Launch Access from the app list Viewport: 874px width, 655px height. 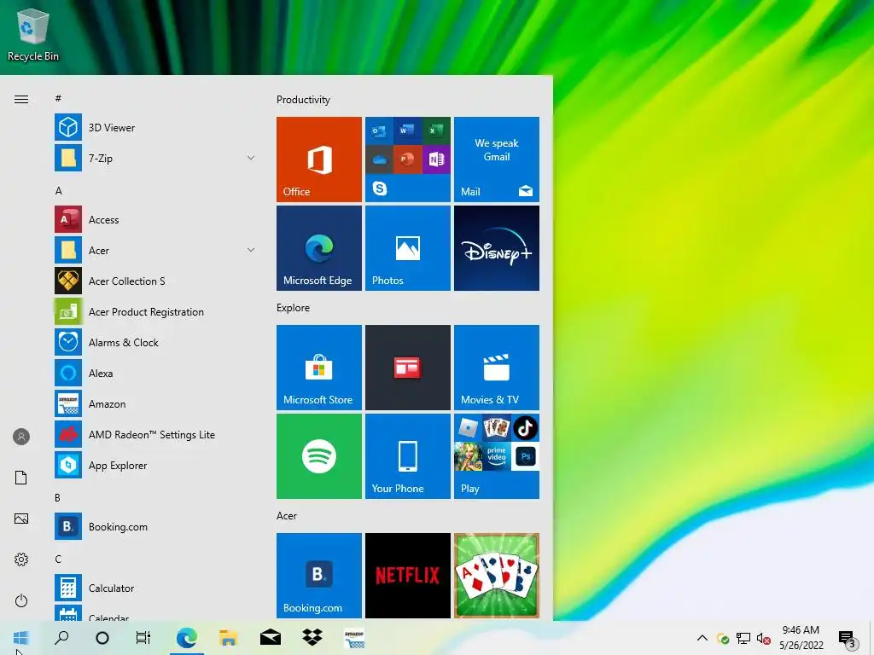click(x=155, y=219)
